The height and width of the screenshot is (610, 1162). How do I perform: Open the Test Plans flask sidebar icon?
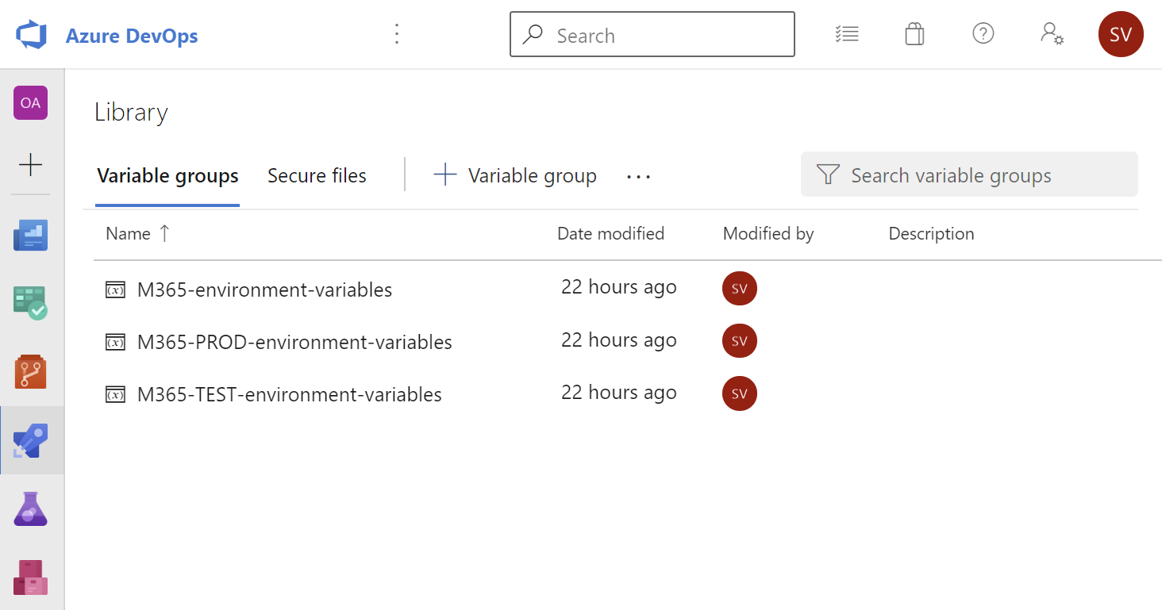point(30,508)
